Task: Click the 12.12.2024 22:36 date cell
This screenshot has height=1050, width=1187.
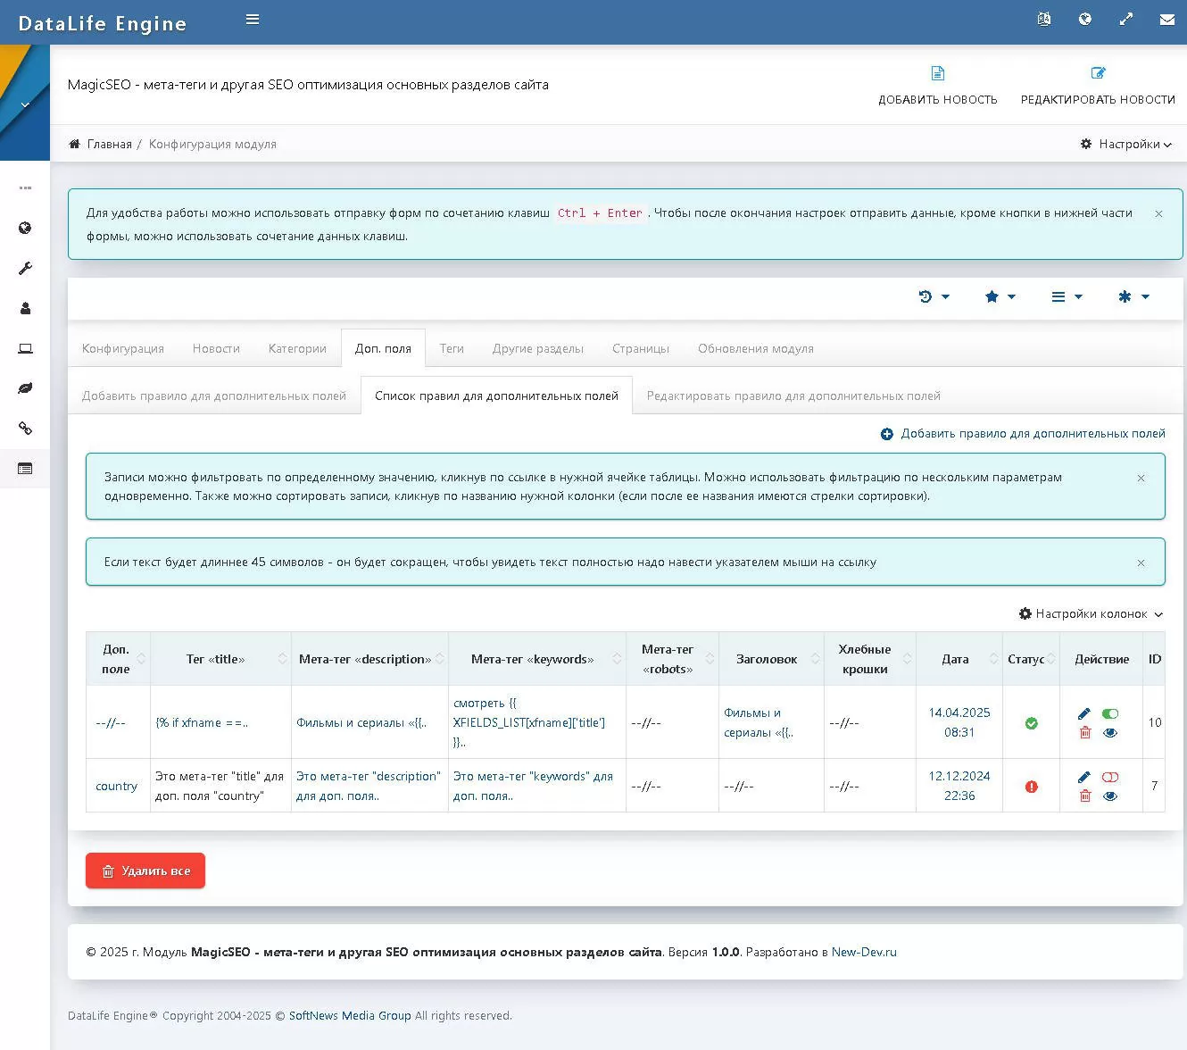Action: pyautogui.click(x=959, y=786)
